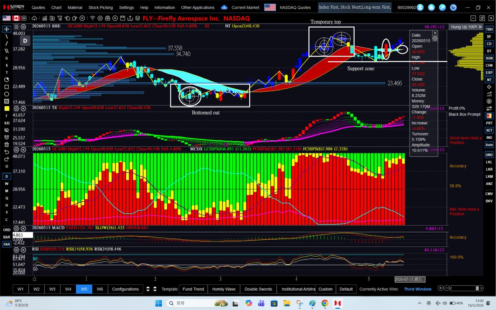Toggle the Q quarter period button

point(7,198)
